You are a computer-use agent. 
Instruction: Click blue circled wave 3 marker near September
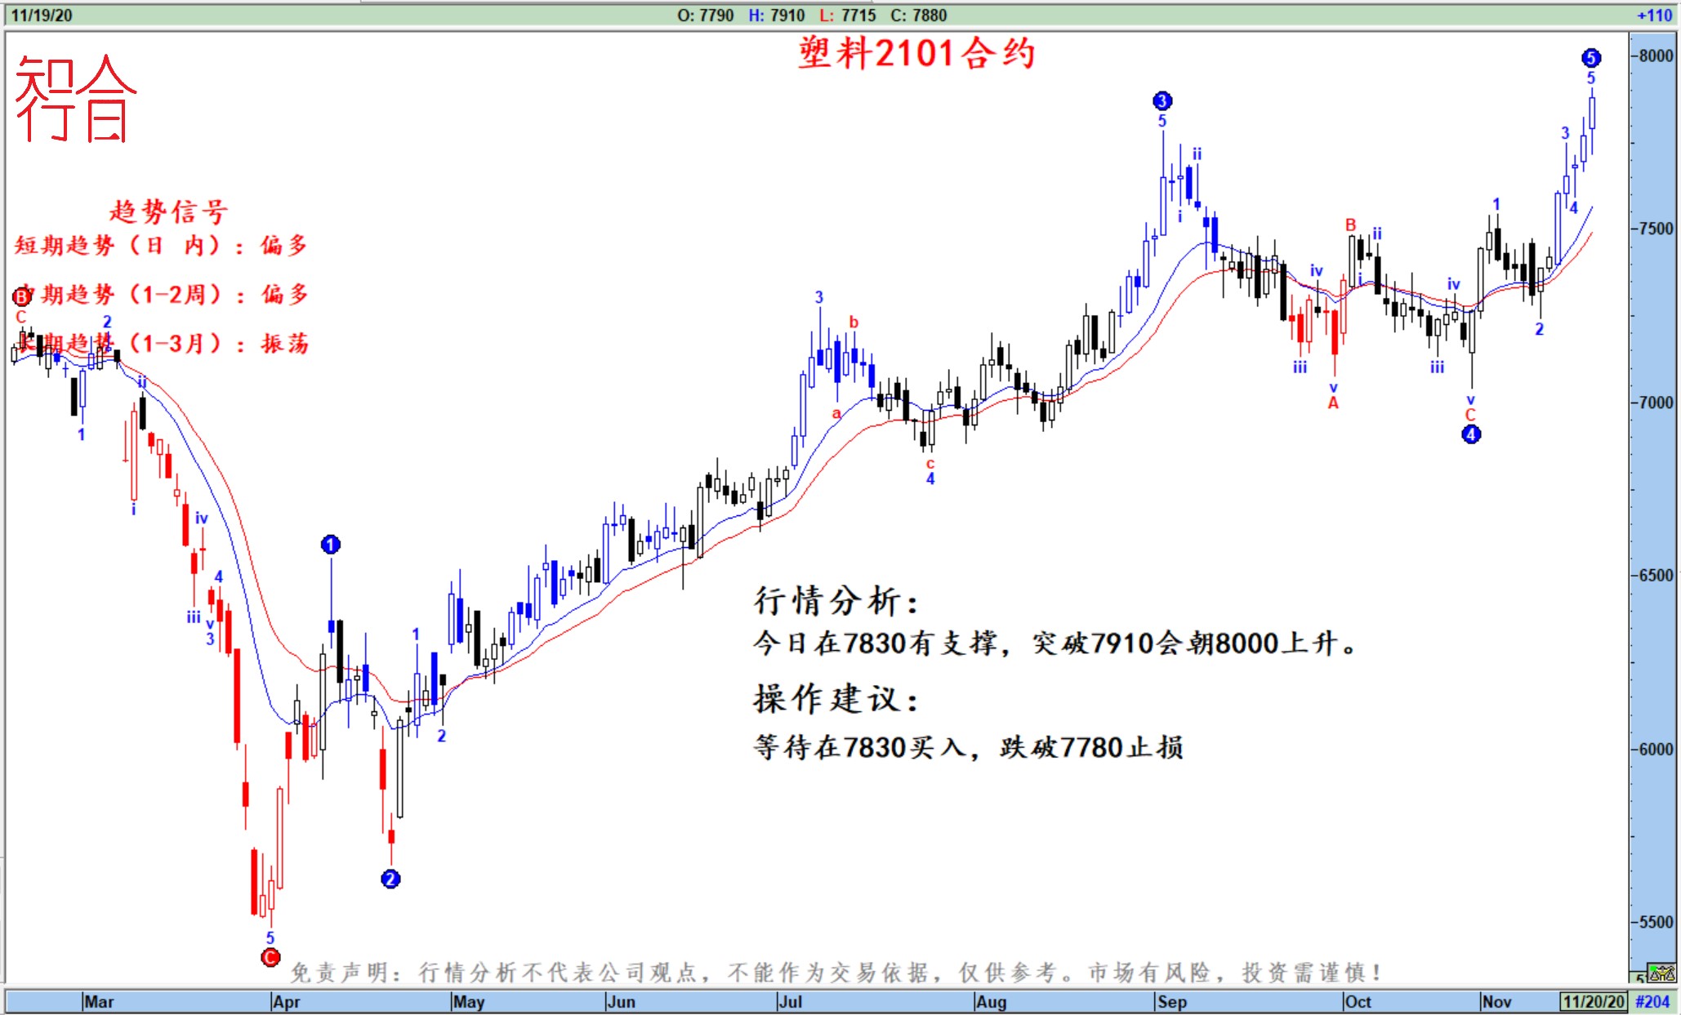click(x=1162, y=101)
